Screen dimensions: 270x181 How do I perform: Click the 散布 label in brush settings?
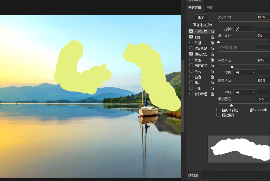click(198, 37)
